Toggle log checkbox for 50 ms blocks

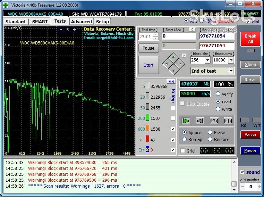173,108
